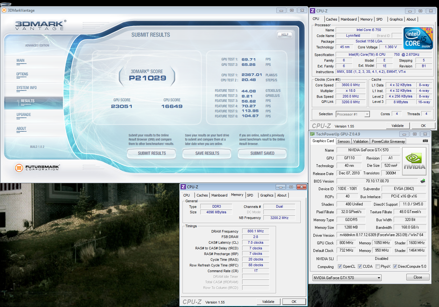Open the PowerColor Giveaway tab
Viewport: 439px width, 307px height.
click(388, 141)
